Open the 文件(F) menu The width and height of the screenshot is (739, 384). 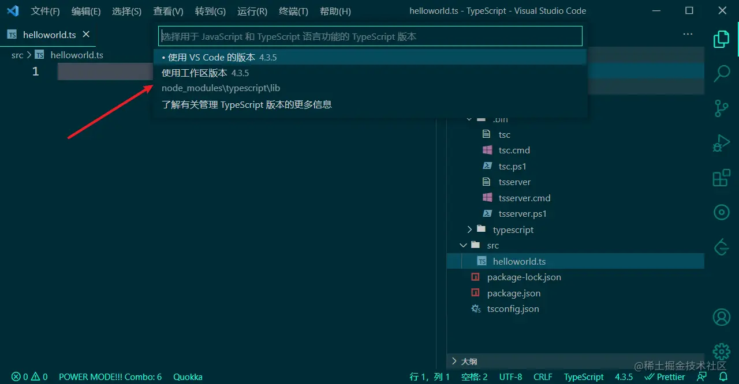(x=45, y=11)
